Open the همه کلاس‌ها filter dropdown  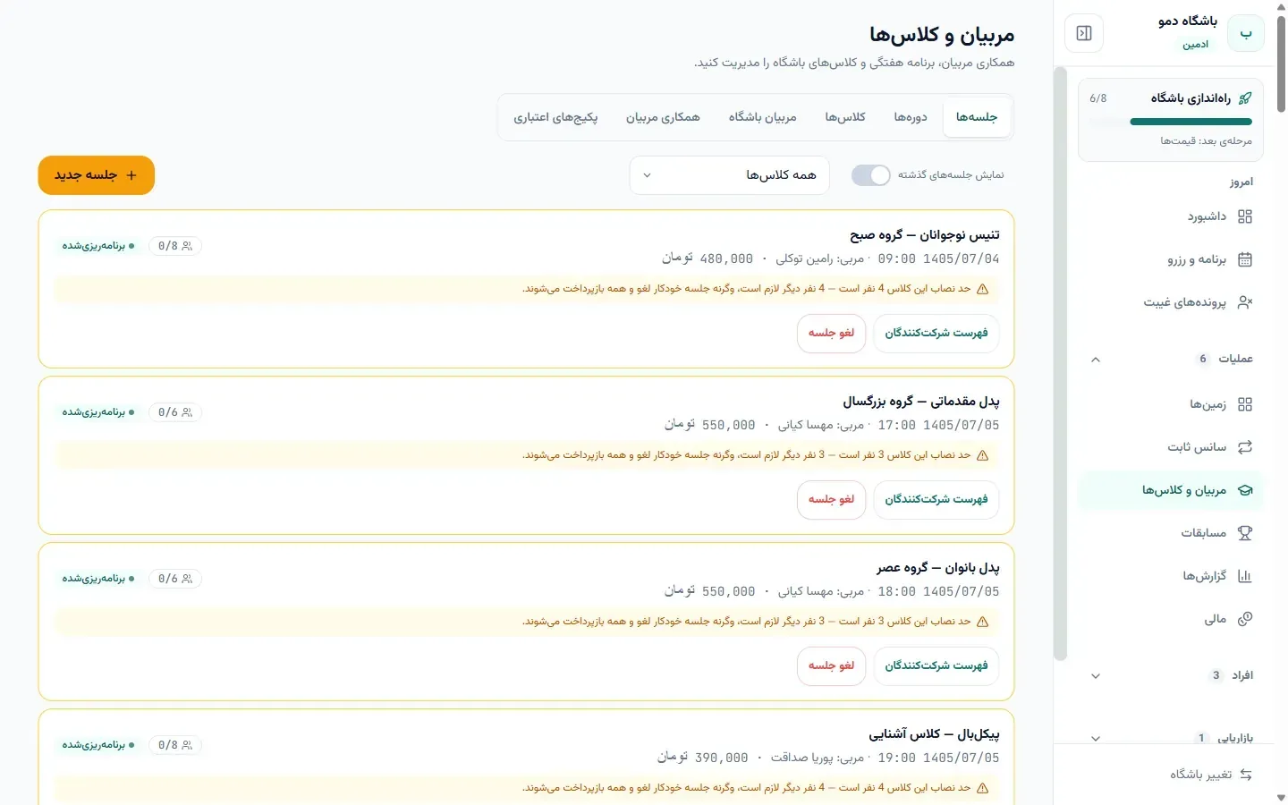pos(730,175)
